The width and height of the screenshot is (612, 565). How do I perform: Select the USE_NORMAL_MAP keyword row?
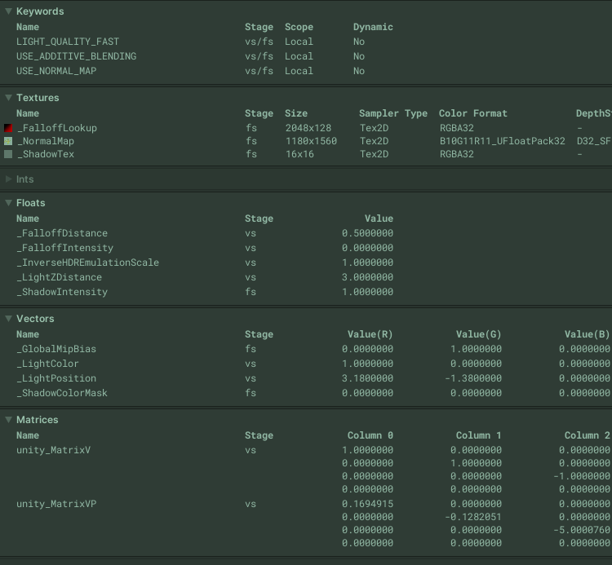(56, 71)
